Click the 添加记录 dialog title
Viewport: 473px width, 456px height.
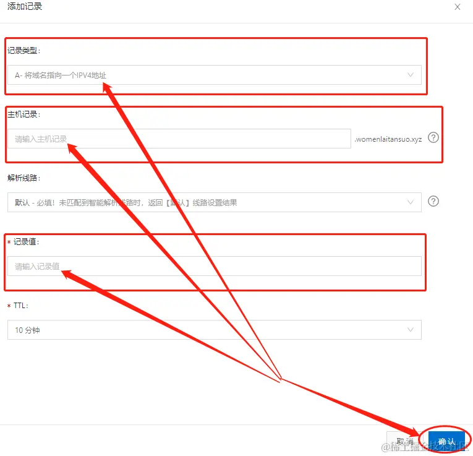[x=25, y=6]
